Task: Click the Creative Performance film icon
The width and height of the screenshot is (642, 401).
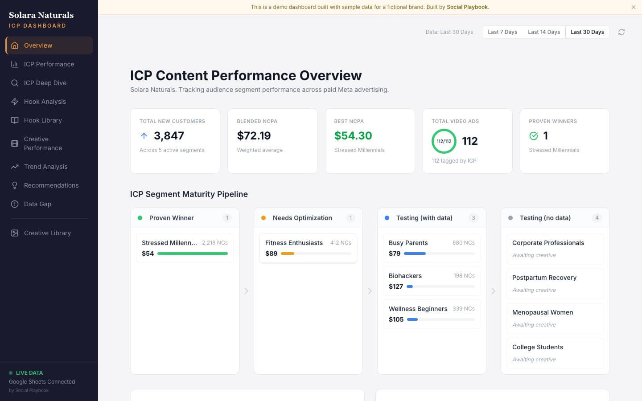Action: tap(15, 143)
